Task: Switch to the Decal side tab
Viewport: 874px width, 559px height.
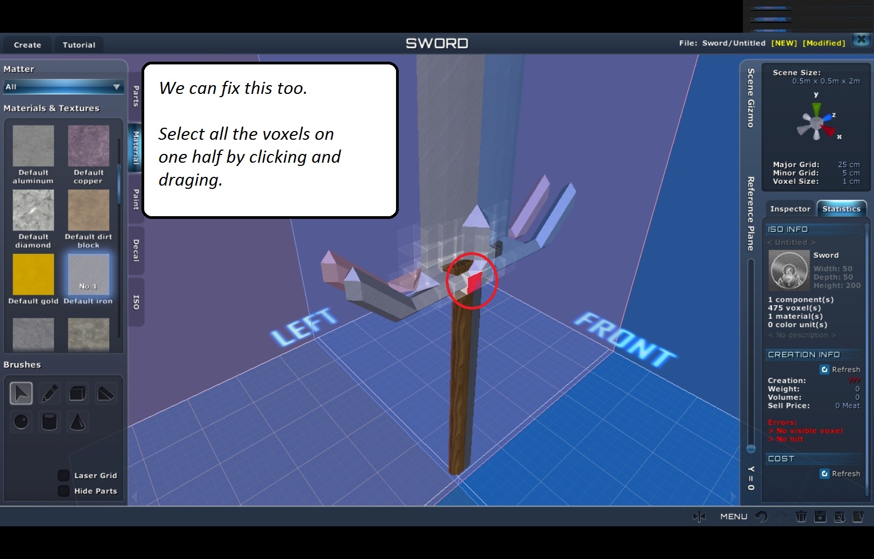Action: pos(136,250)
